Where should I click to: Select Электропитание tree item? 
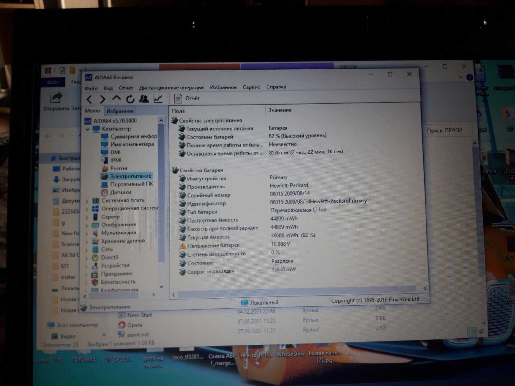[131, 176]
